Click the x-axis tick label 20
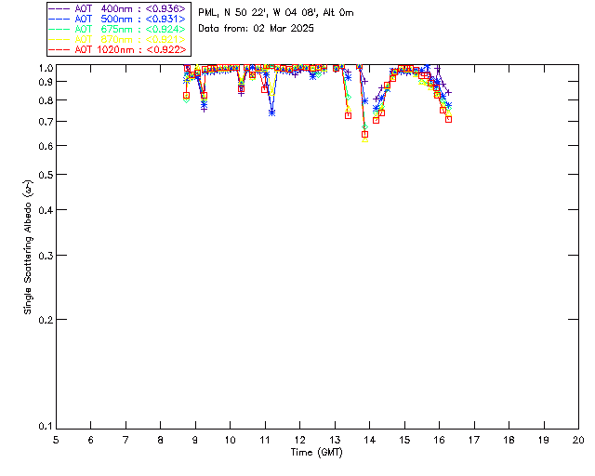This screenshot has height=476, width=595. click(578, 439)
